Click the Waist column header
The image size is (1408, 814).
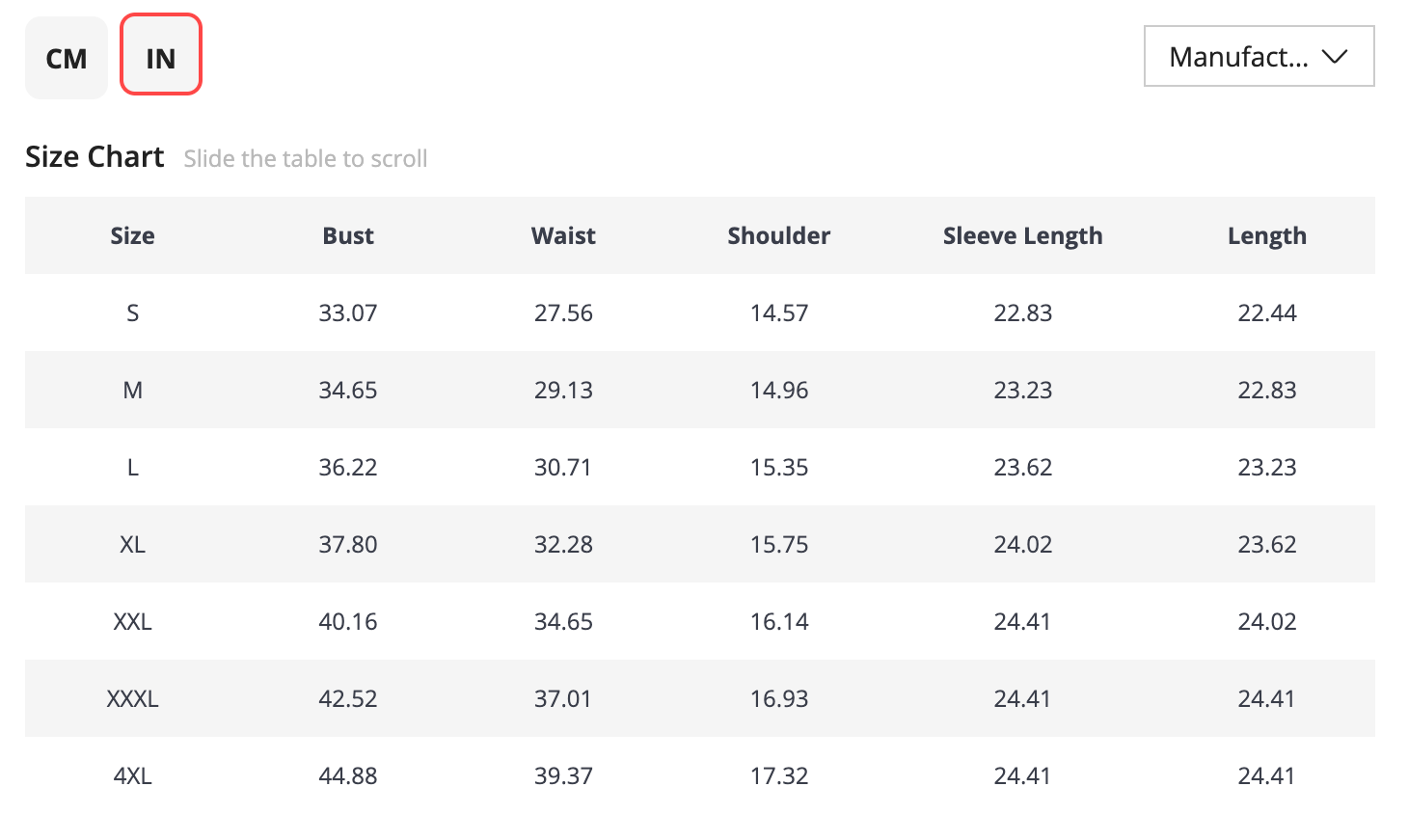tap(563, 236)
